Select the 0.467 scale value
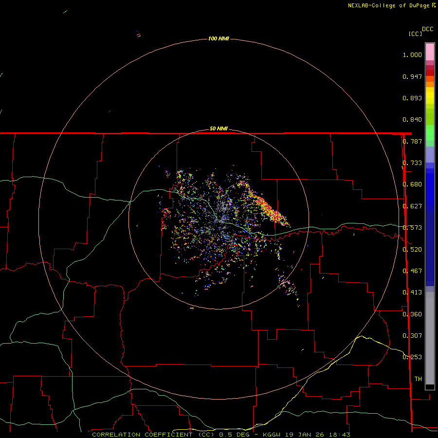The height and width of the screenshot is (438, 438). click(x=412, y=271)
